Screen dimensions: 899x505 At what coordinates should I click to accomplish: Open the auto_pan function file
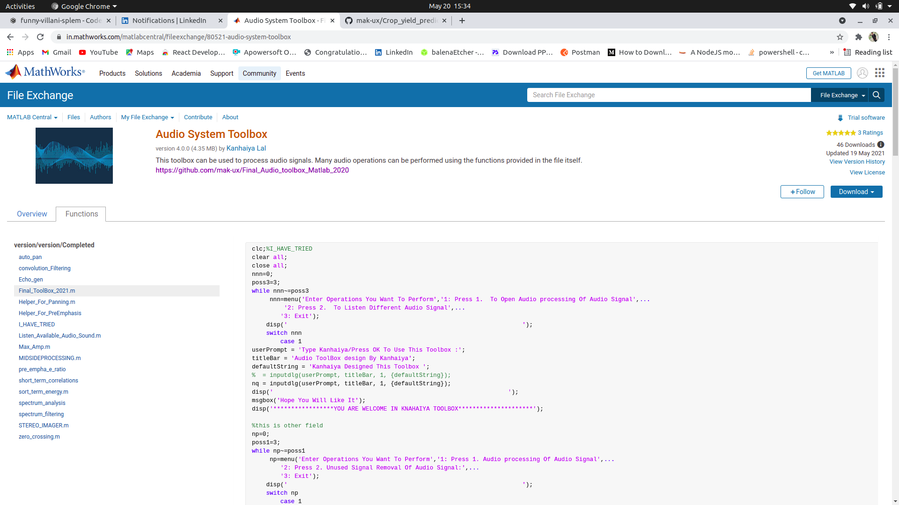30,257
